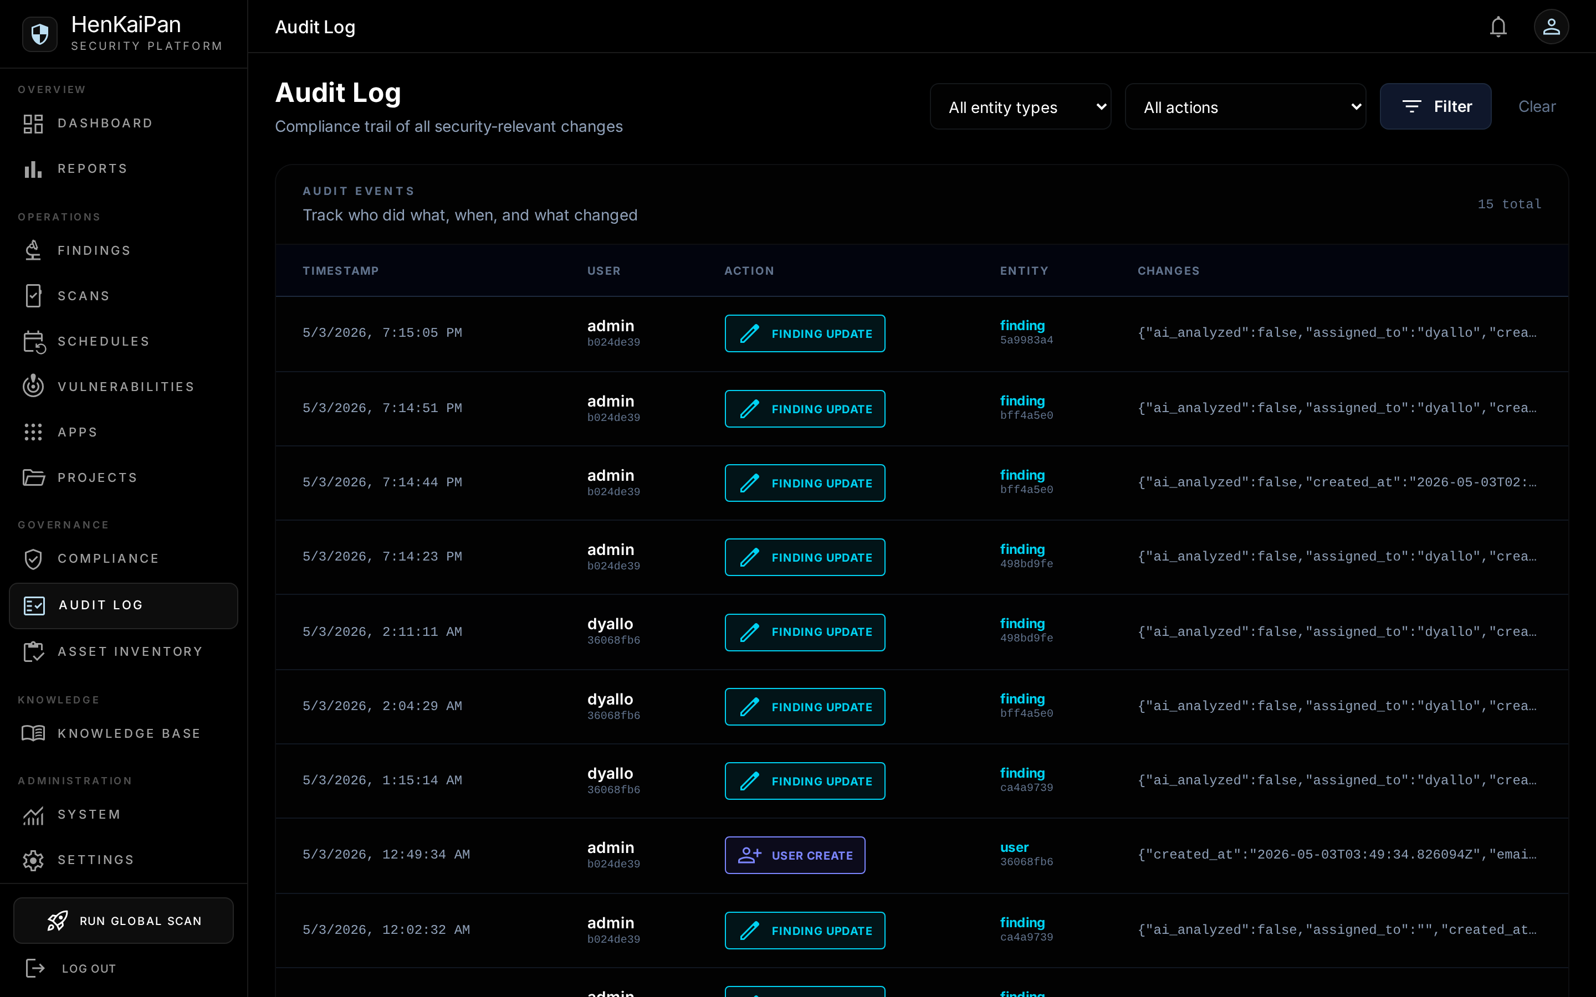Click the Log Out arrow icon
This screenshot has height=997, width=1596.
pos(35,969)
